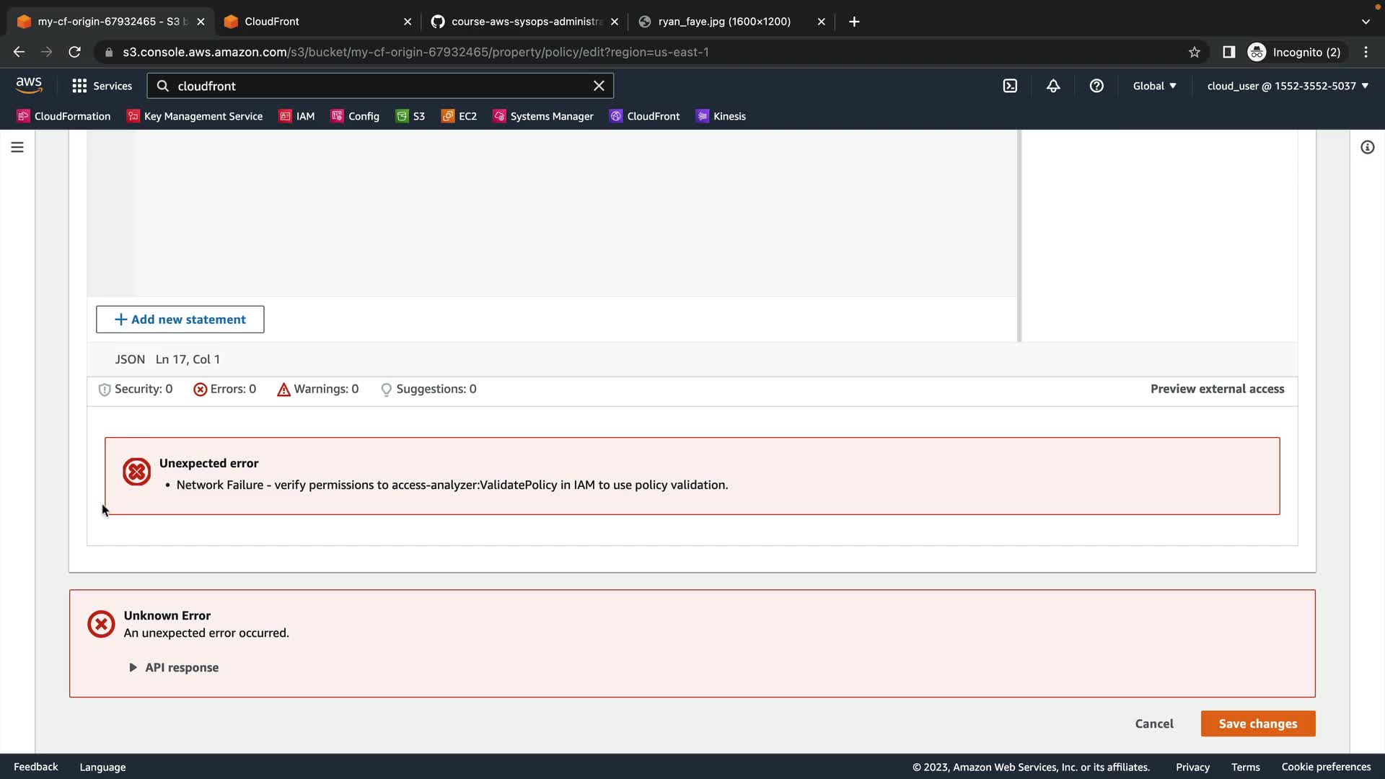Open the AWS help menu icon
The height and width of the screenshot is (779, 1385).
click(1096, 86)
